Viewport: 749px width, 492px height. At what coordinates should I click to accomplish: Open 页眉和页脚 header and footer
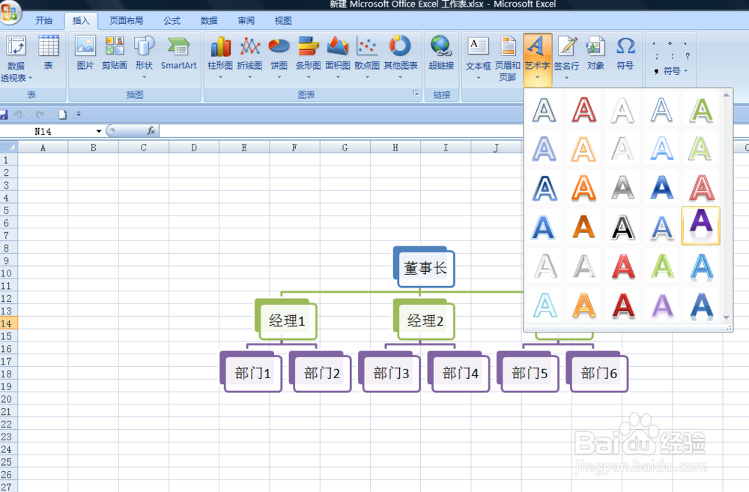[508, 58]
